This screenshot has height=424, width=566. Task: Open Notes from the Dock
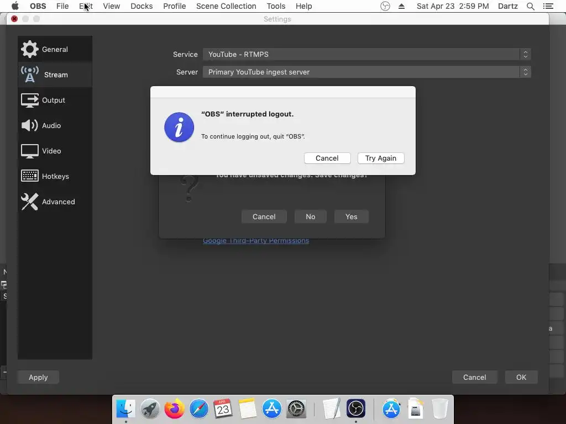click(x=247, y=409)
